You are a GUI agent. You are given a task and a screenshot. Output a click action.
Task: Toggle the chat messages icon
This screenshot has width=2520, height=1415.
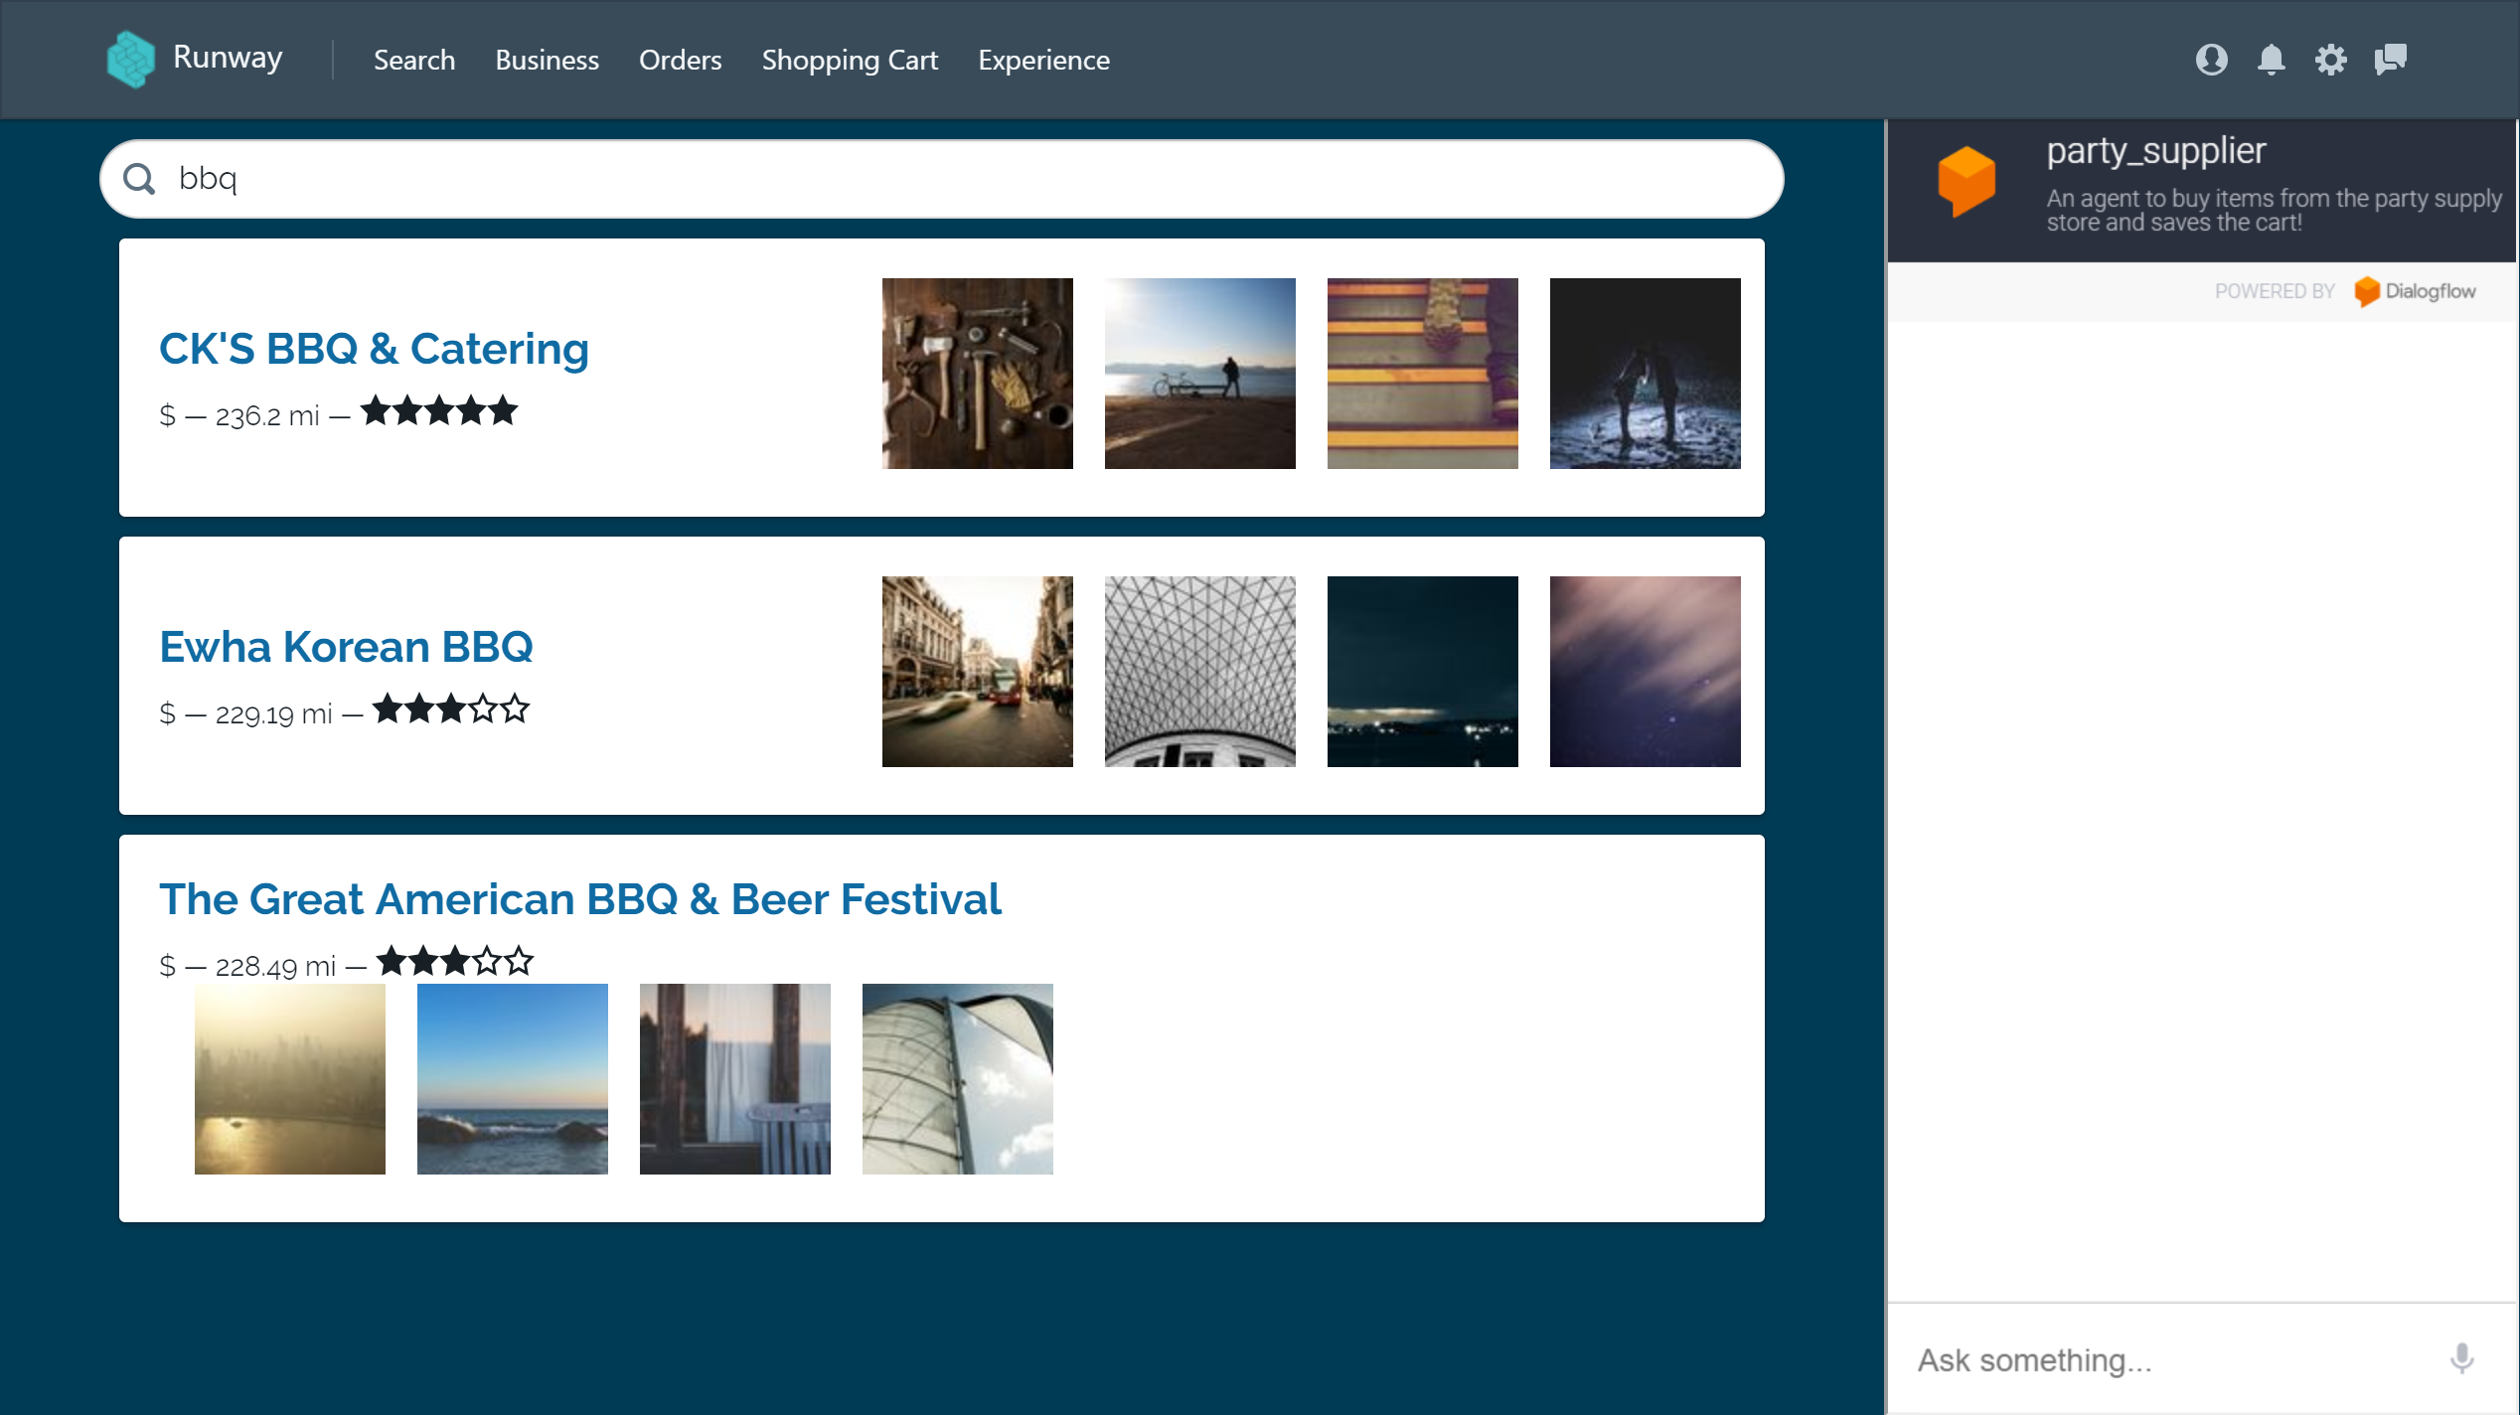2391,60
